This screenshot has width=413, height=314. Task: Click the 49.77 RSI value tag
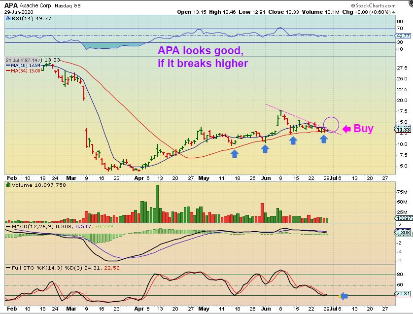point(403,35)
